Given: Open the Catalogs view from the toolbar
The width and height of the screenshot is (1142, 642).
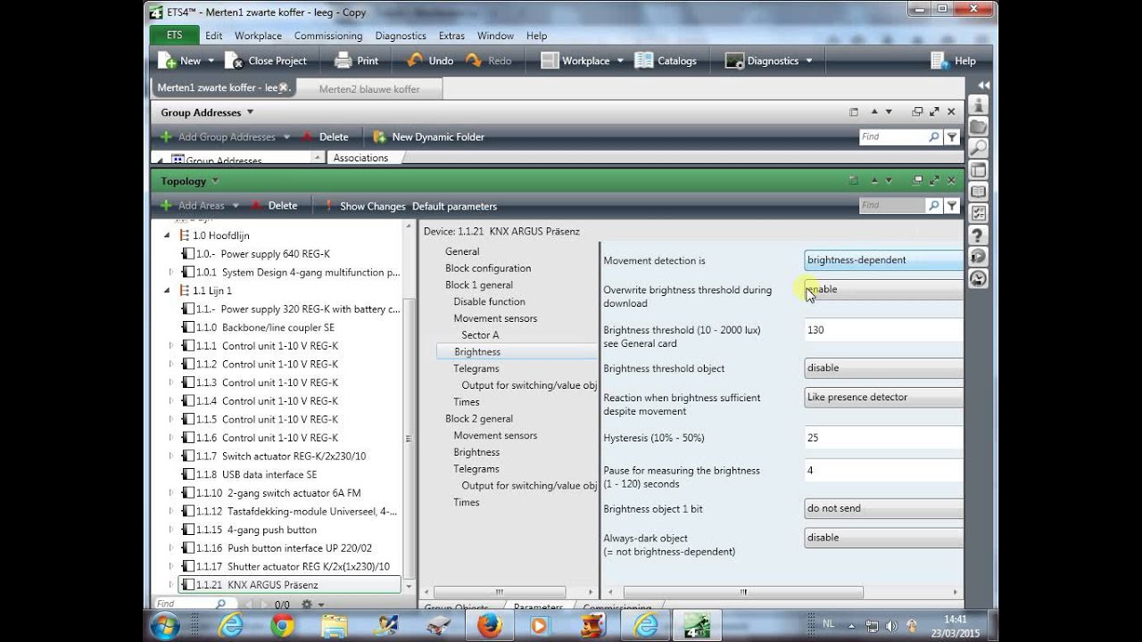Looking at the screenshot, I should coord(666,61).
